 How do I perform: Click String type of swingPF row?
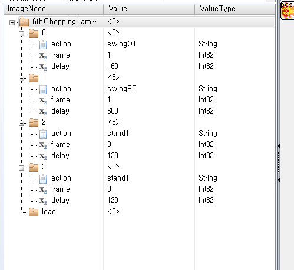click(208, 89)
